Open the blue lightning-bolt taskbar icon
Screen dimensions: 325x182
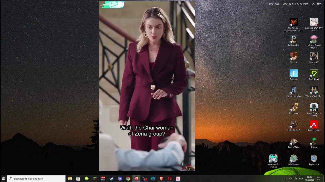(153, 179)
